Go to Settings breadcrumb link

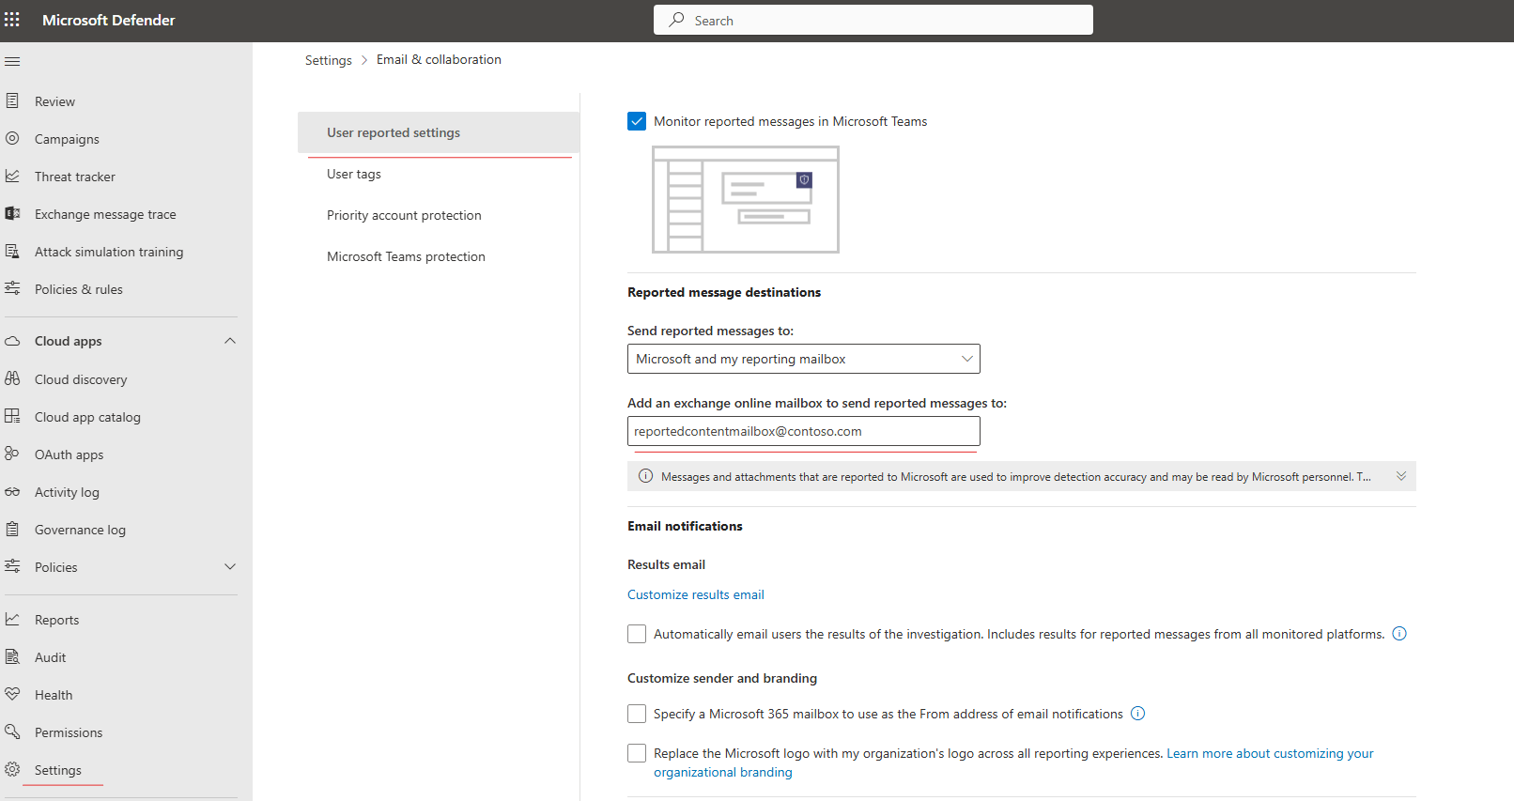[x=329, y=60]
